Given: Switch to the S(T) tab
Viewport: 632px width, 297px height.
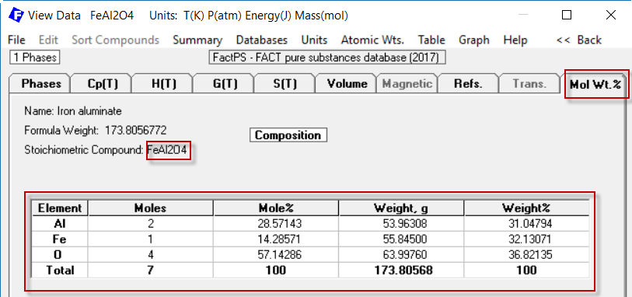Looking at the screenshot, I should [285, 84].
